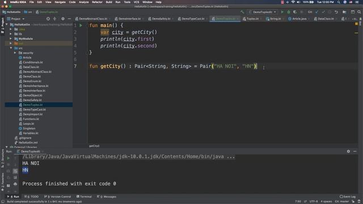Click the print icon in Run console sidebar
Screen dimensions: 363x204
pos(15,184)
